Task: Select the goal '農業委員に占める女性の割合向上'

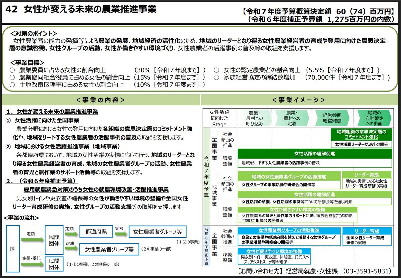Action: pyautogui.click(x=62, y=70)
